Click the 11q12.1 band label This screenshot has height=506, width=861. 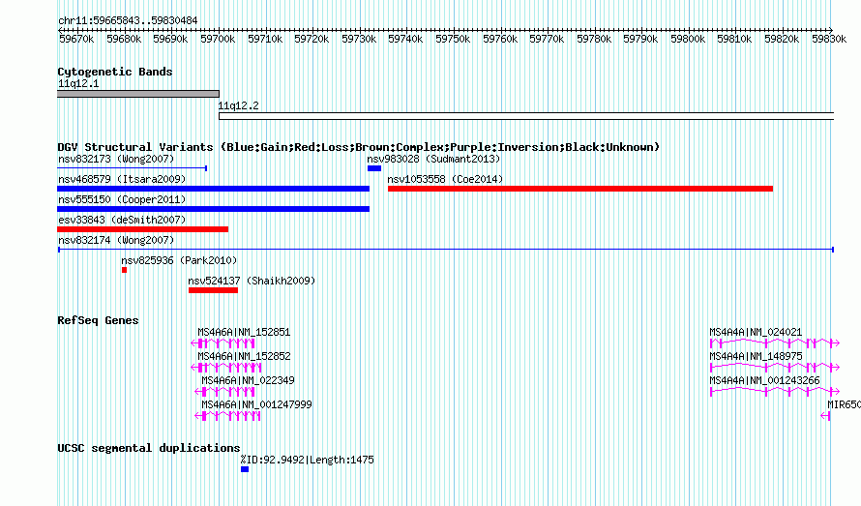pyautogui.click(x=78, y=83)
